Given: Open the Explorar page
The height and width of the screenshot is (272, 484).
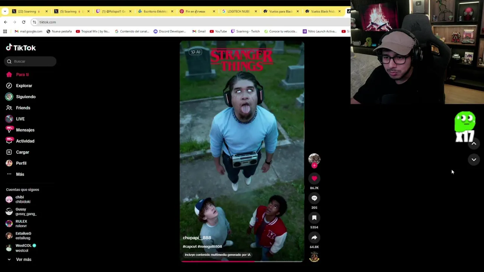Looking at the screenshot, I should (19, 85).
